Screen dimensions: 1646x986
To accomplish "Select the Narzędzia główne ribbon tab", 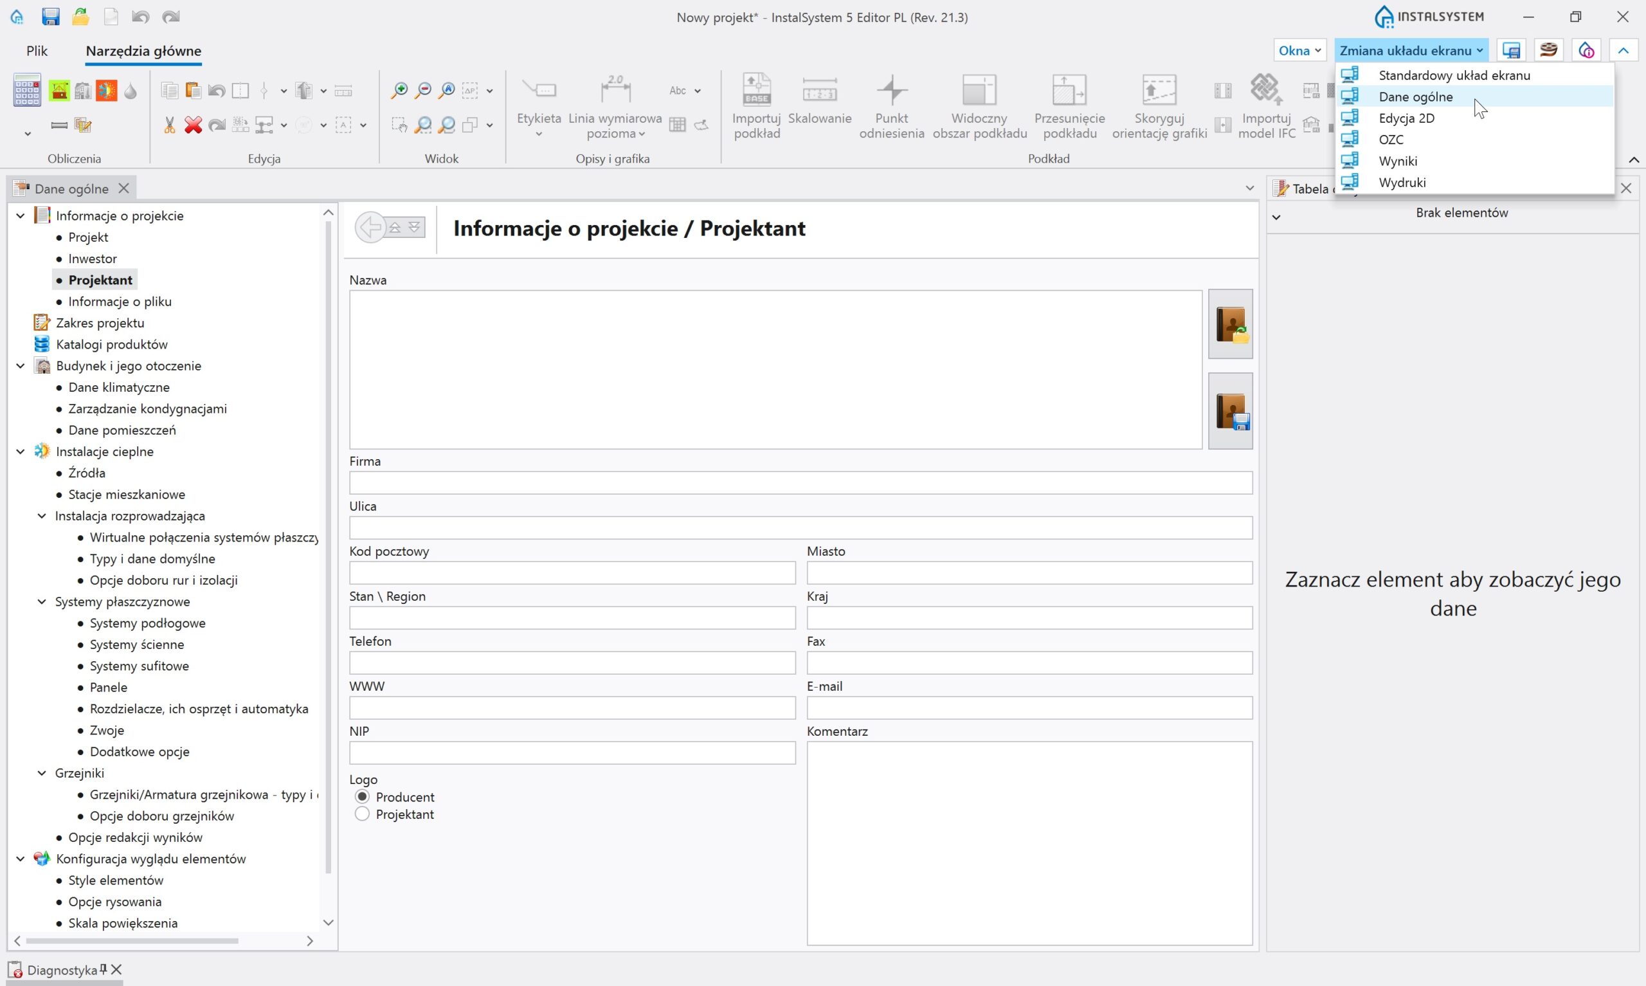I will [143, 51].
